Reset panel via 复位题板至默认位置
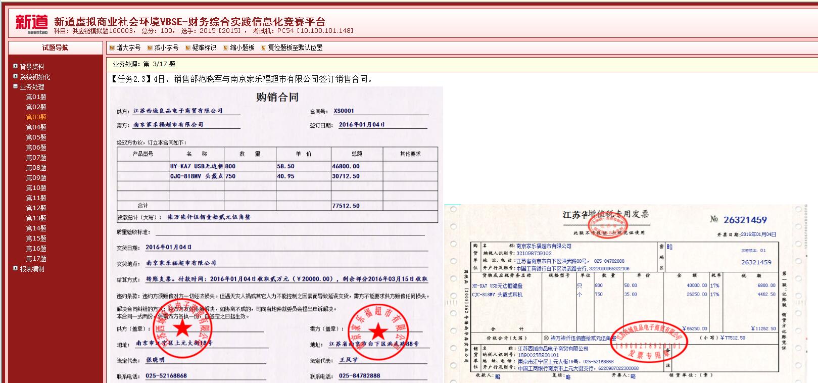 pyautogui.click(x=292, y=47)
